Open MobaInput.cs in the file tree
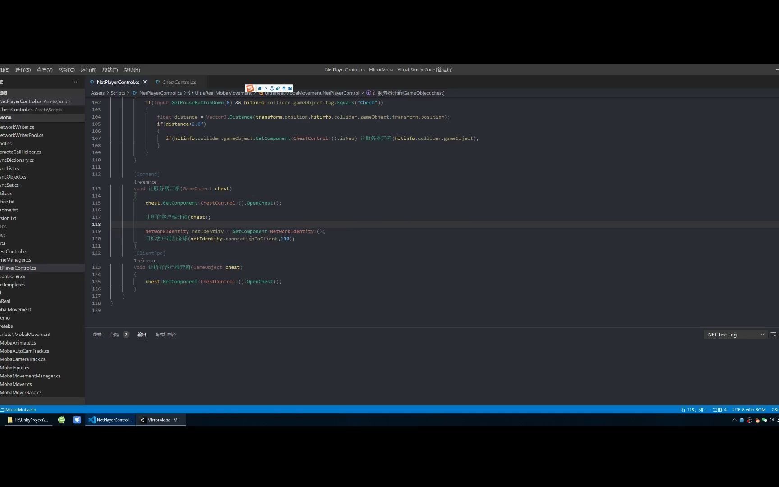Image resolution: width=779 pixels, height=487 pixels. click(42, 368)
